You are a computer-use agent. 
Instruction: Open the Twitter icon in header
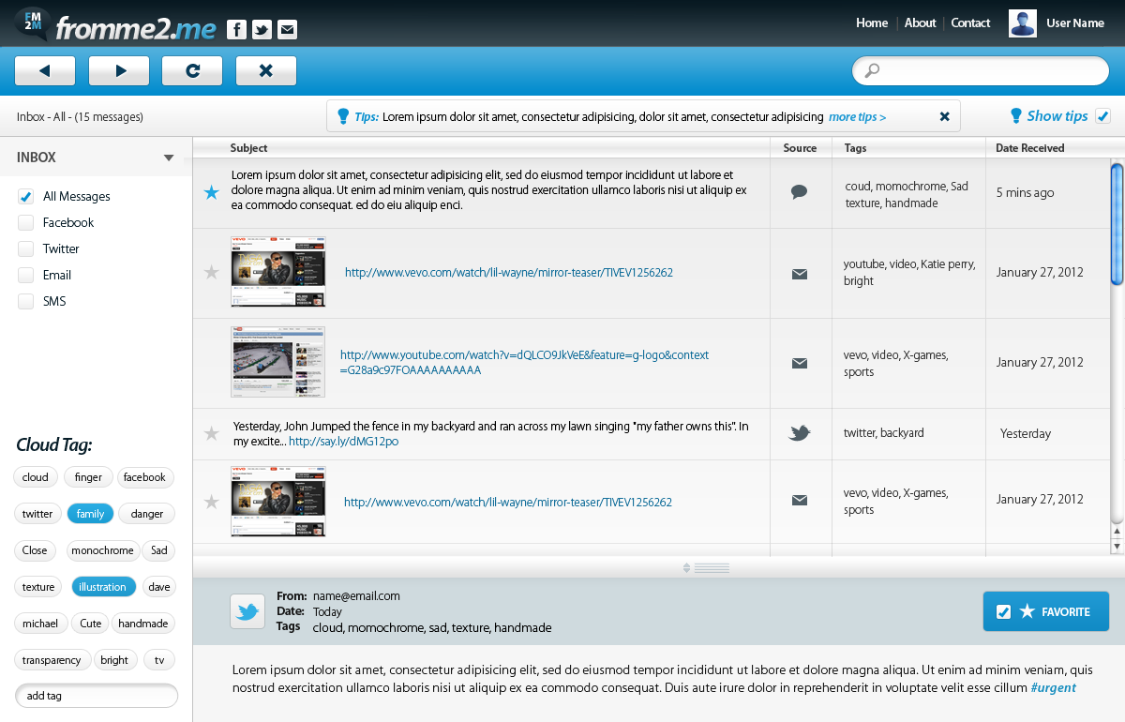tap(262, 30)
